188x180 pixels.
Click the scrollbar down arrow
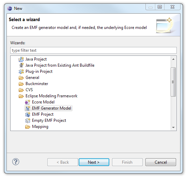[173, 127]
